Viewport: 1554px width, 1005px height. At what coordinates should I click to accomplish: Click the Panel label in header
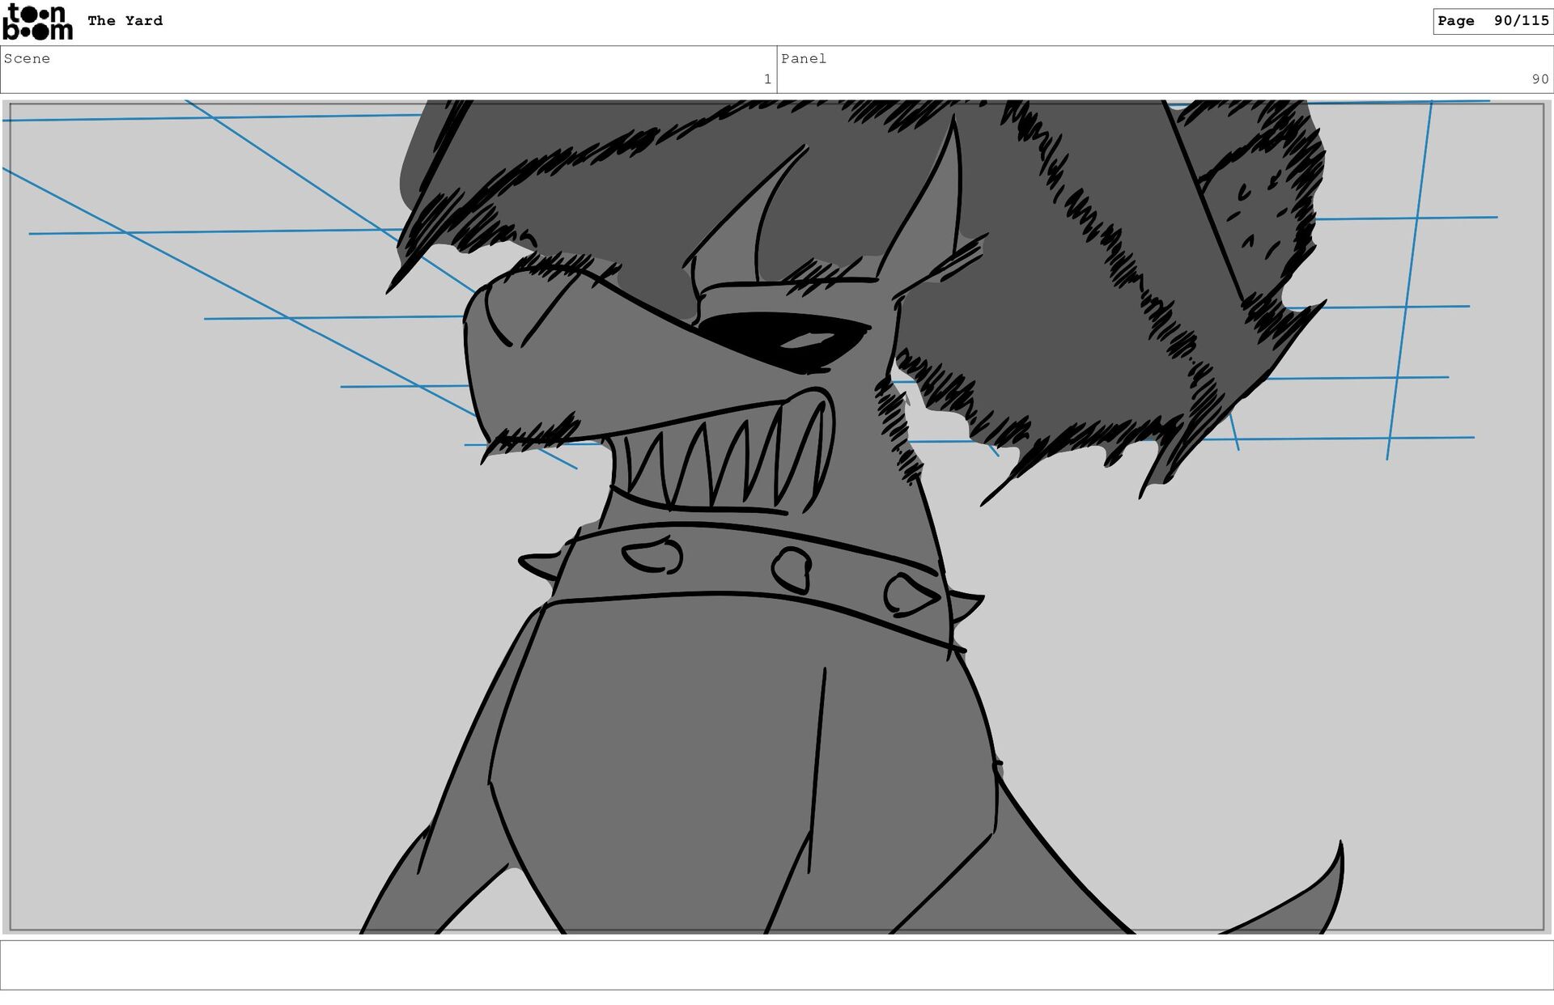coord(803,58)
